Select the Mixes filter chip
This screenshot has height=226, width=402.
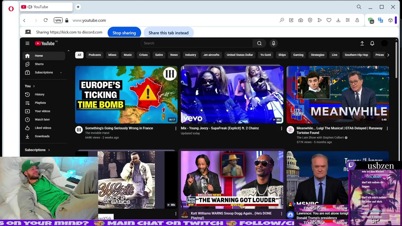pyautogui.click(x=112, y=55)
